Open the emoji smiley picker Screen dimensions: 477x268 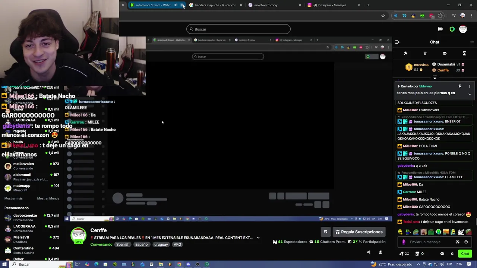466,242
